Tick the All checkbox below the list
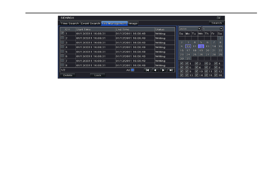This screenshot has width=273, height=182. [x=132, y=70]
